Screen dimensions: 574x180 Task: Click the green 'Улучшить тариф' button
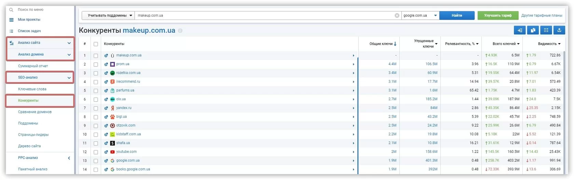point(498,15)
